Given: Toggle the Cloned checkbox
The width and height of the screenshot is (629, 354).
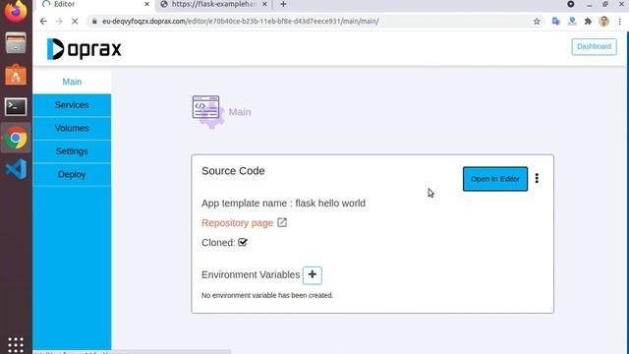Looking at the screenshot, I should (243, 242).
